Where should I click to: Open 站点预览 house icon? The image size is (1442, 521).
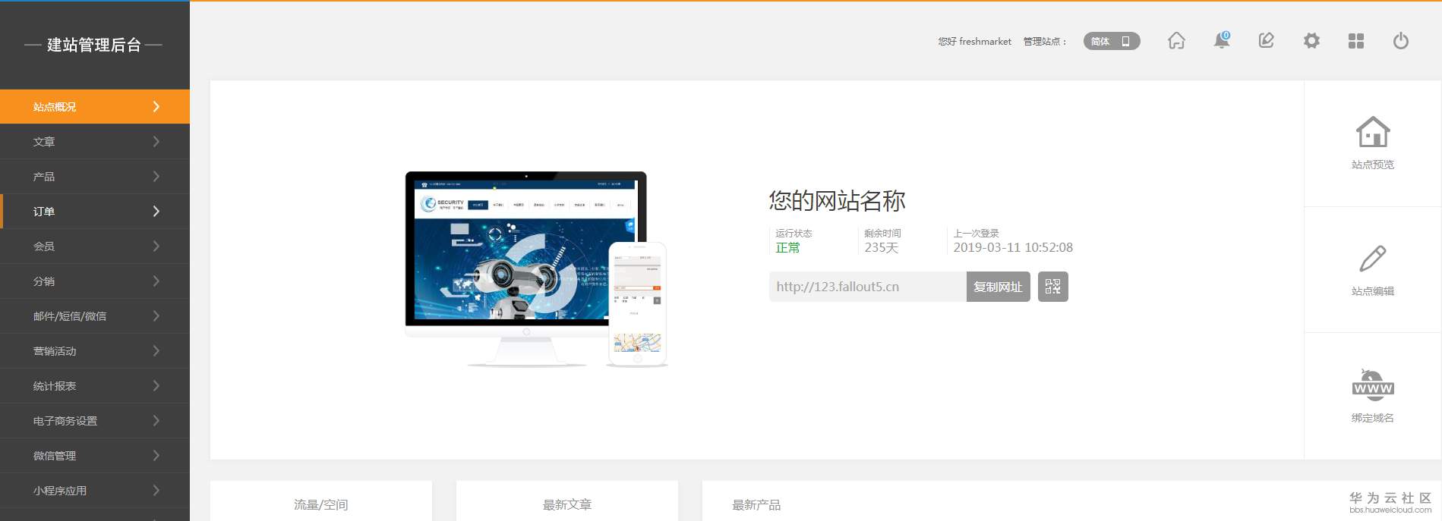coord(1373,132)
